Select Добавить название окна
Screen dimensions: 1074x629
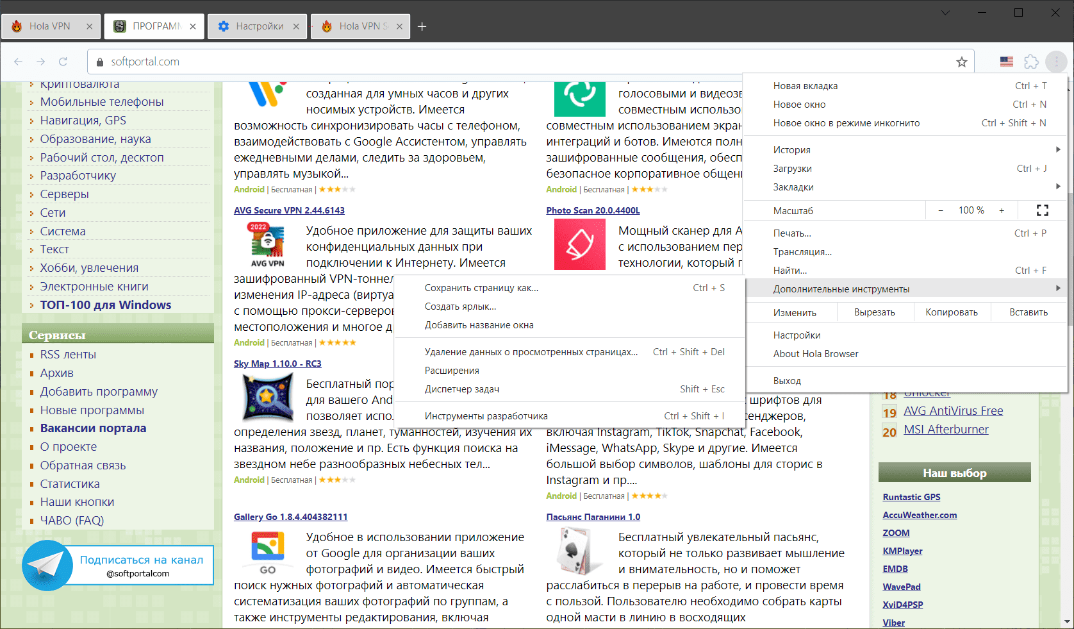tap(569, 325)
